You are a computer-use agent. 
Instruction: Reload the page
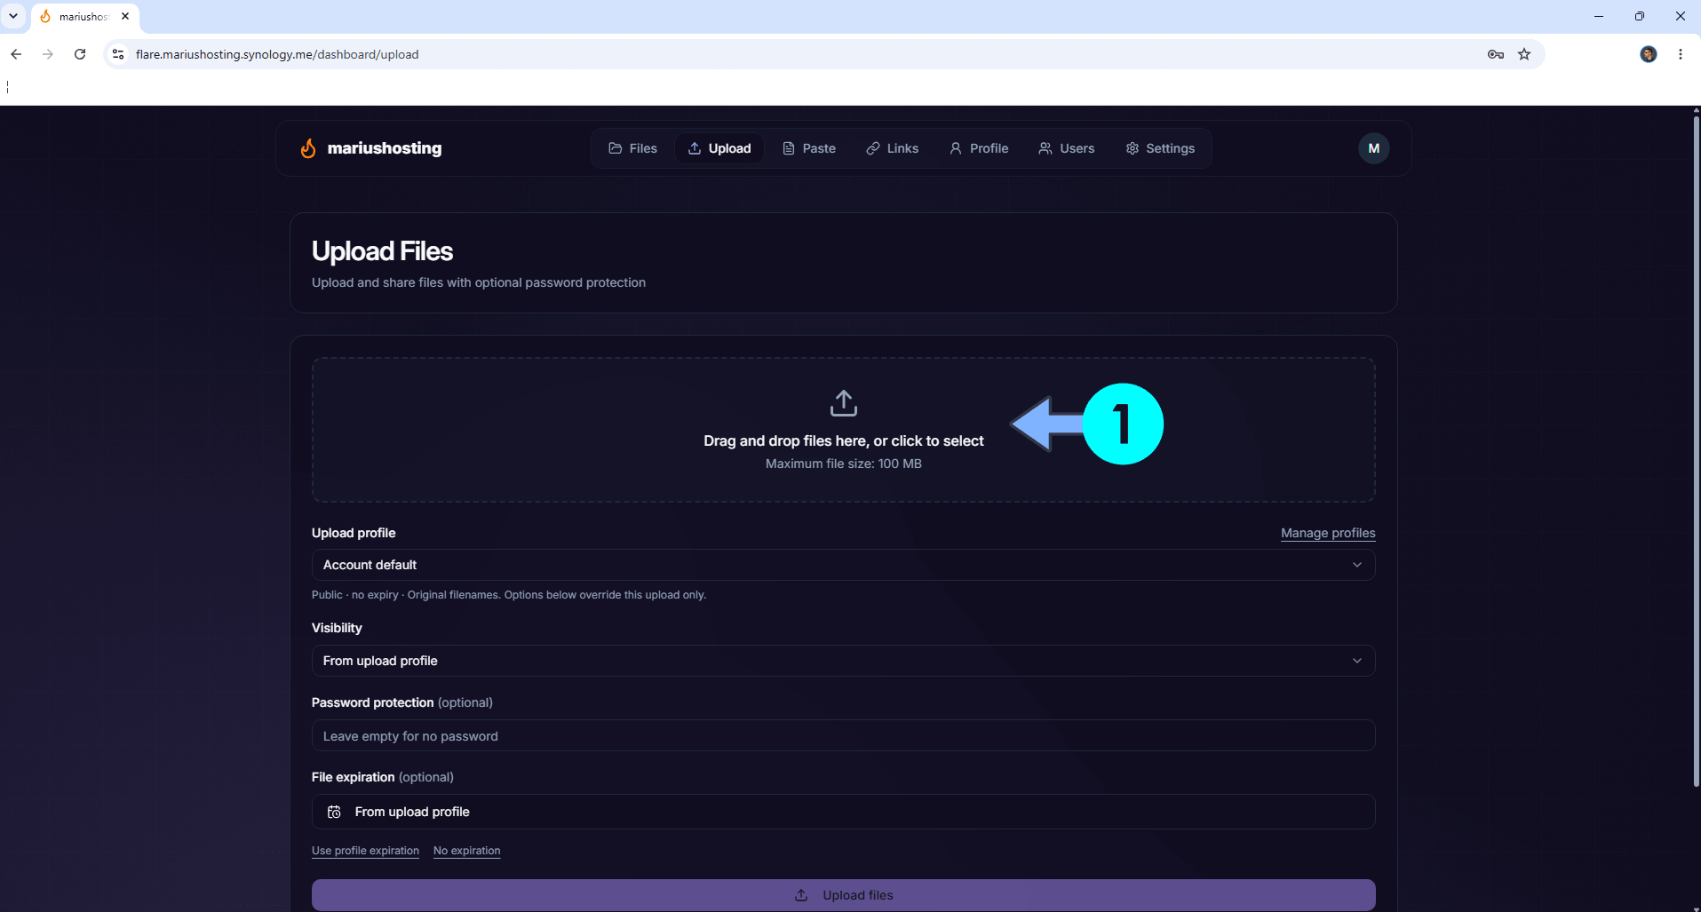tap(80, 54)
